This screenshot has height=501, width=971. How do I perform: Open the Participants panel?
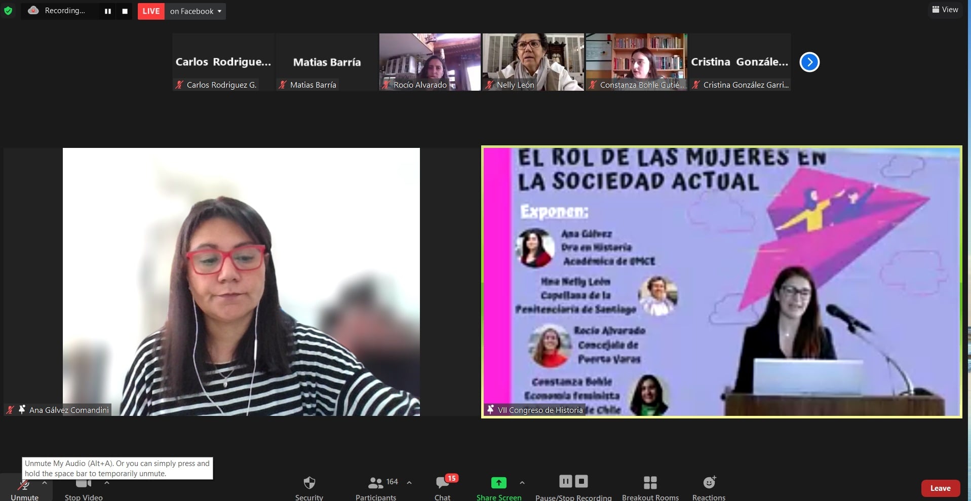[376, 488]
